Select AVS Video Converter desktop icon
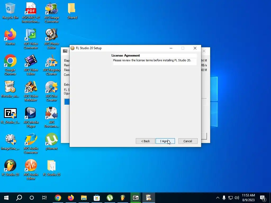271x203 pixels. point(31,39)
